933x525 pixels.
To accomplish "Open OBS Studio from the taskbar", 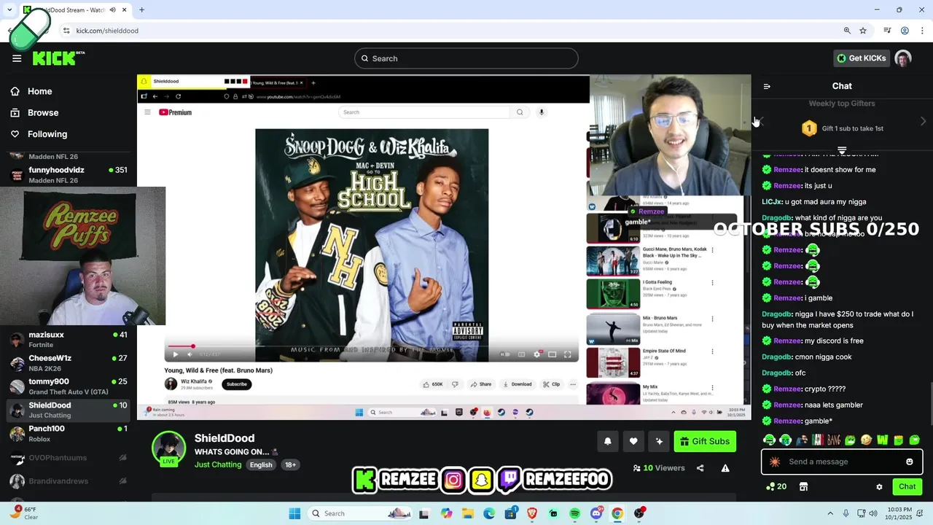I will (x=639, y=513).
